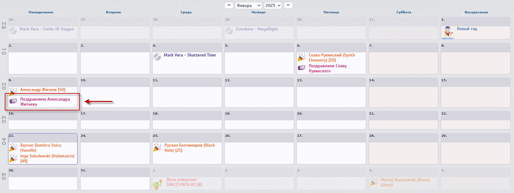Click the party popper icon beside Razvan Dumitru Voicu
The width and height of the screenshot is (514, 193).
click(13, 147)
